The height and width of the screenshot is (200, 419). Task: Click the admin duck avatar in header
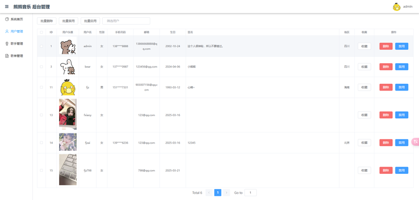[396, 7]
